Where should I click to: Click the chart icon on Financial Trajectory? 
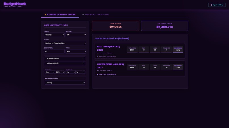point(83,14)
